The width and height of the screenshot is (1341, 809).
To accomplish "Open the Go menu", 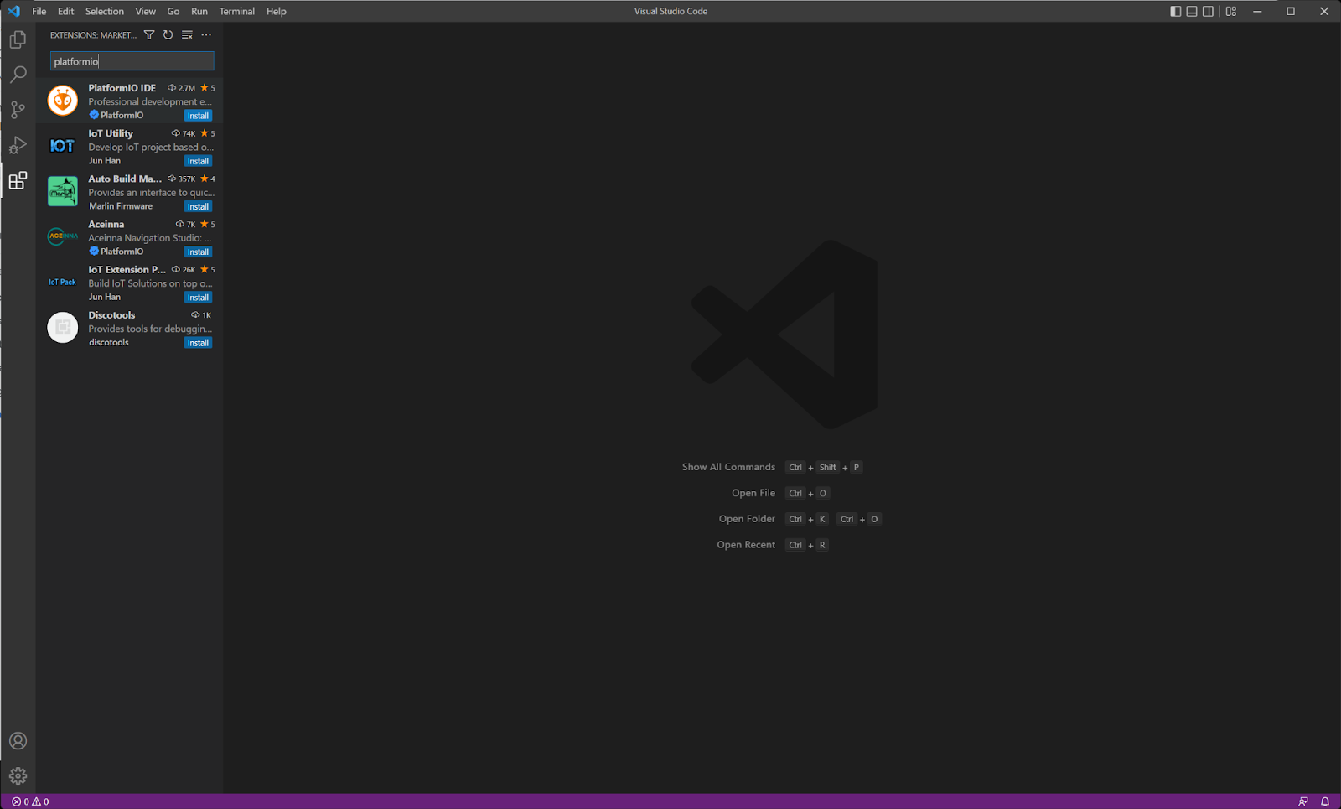I will (173, 11).
